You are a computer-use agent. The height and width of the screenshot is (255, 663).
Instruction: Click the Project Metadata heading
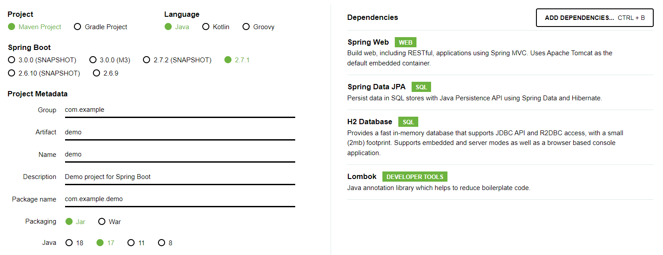[x=38, y=94]
